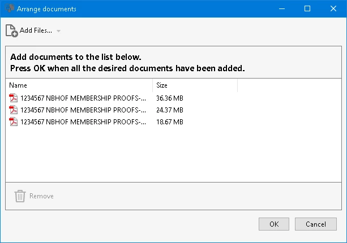Confirm with the OK button

(x=274, y=224)
